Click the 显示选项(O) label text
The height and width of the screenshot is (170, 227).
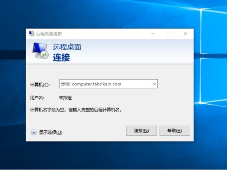51,132
